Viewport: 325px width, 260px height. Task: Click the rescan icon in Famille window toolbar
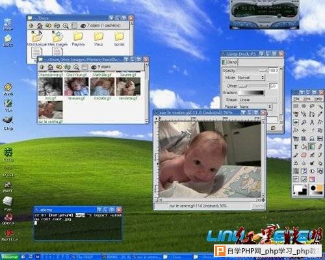(x=68, y=67)
